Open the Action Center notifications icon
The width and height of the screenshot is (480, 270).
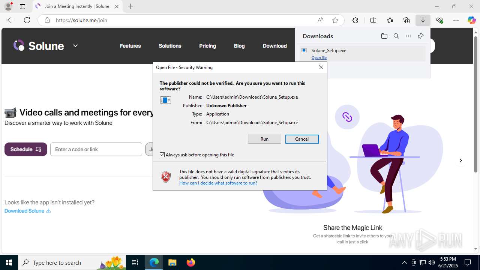[468, 262]
